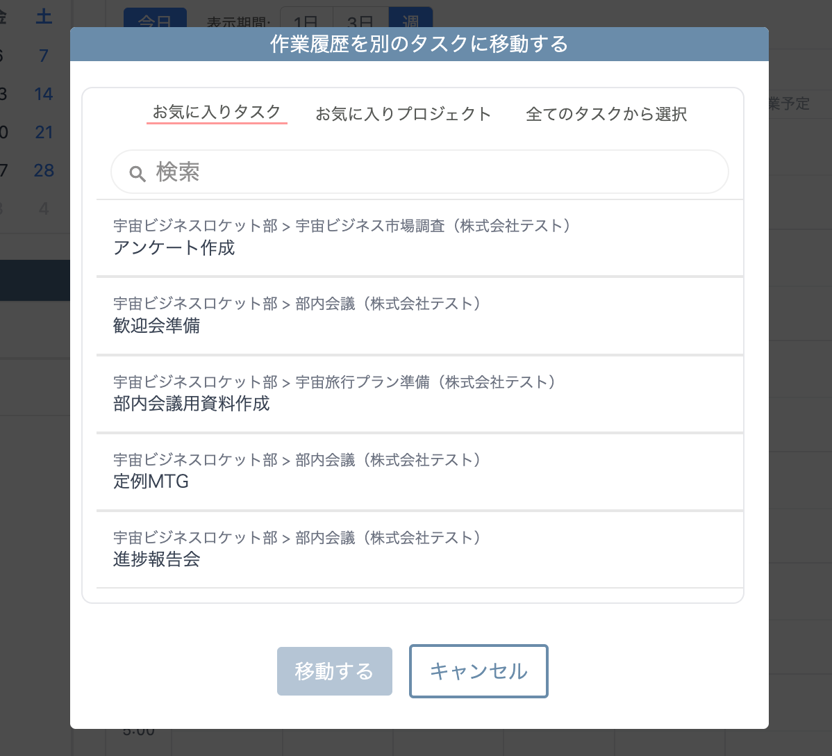Choose the 部内会議用資料作成 task

[192, 404]
